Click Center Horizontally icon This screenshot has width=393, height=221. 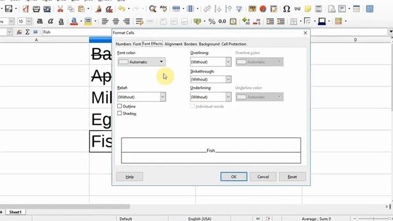pos(115,21)
